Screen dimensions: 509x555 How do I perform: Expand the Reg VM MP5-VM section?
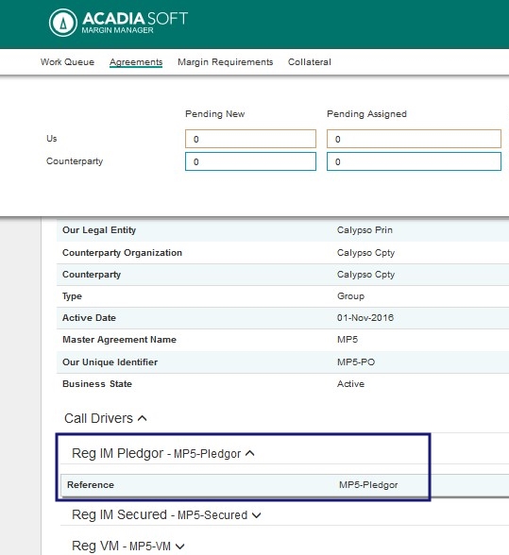(x=180, y=547)
